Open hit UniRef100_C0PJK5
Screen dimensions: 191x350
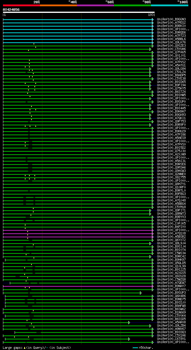(171, 224)
